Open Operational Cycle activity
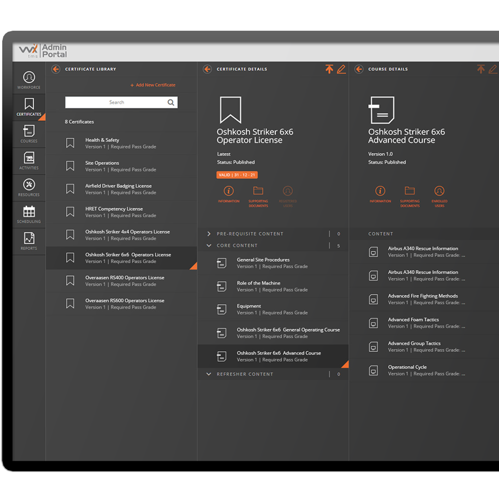Screen dimensions: 499x492 click(424, 370)
